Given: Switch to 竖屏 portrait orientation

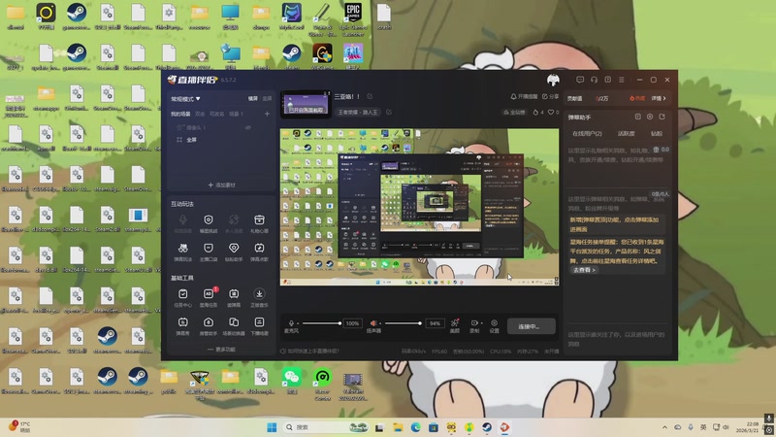Looking at the screenshot, I should click(x=267, y=99).
